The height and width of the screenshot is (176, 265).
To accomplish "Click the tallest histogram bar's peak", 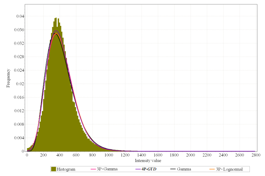I will tap(57, 19).
